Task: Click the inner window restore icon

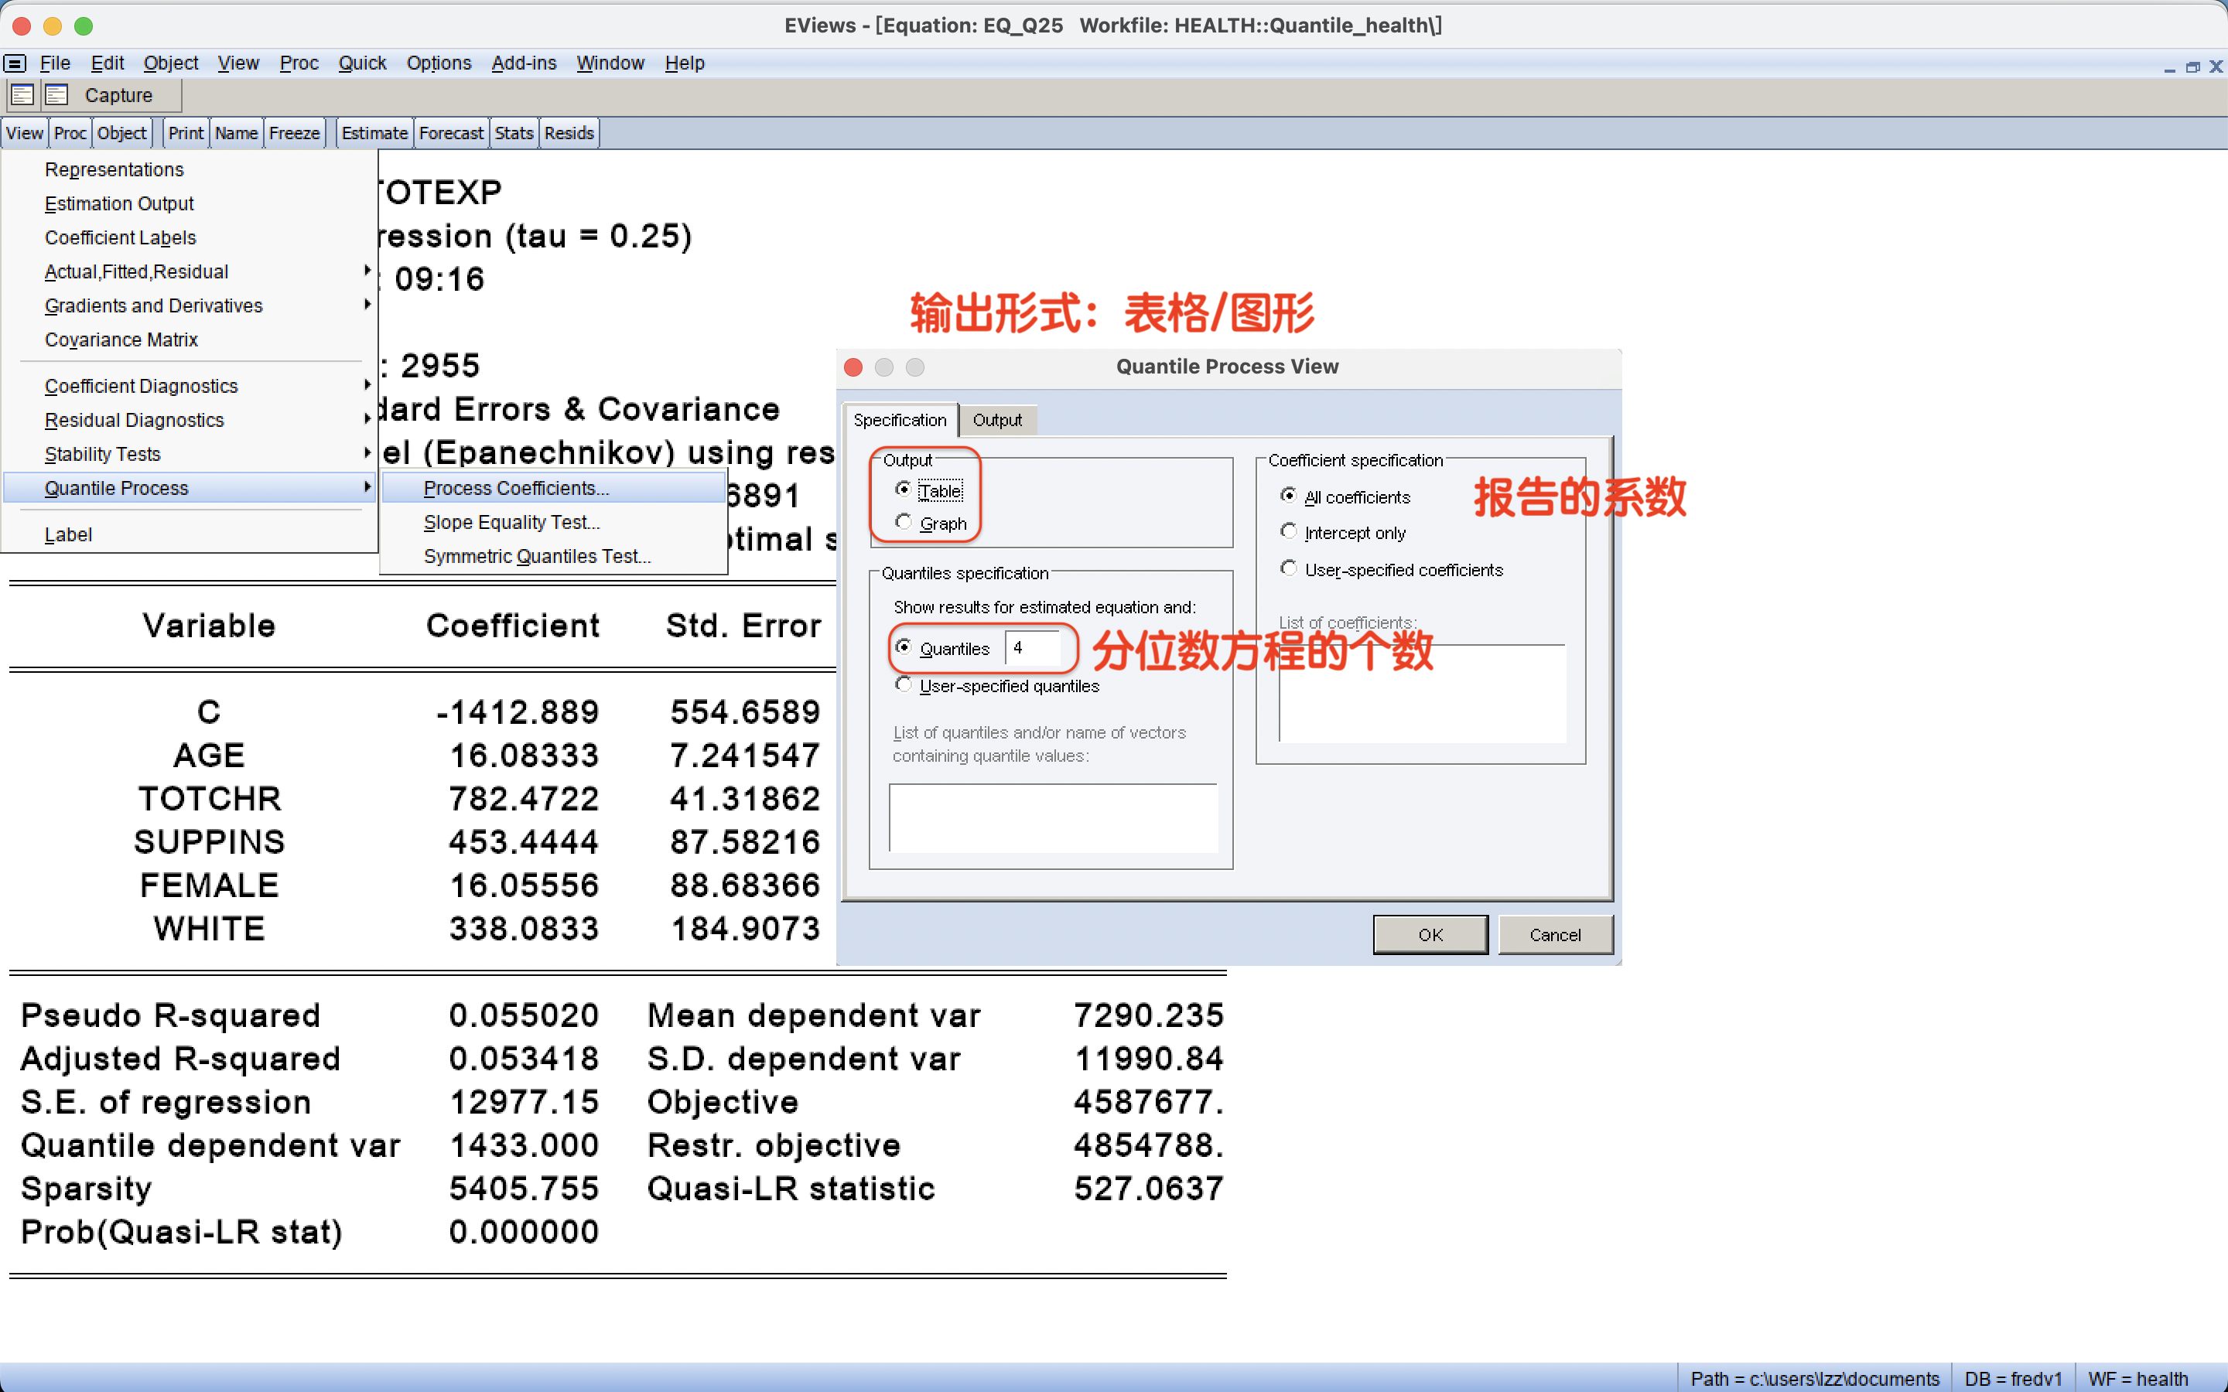Action: click(x=2192, y=67)
